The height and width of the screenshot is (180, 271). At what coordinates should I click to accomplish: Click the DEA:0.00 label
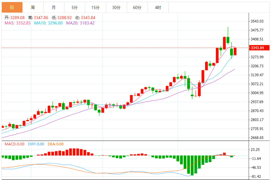[56, 144]
